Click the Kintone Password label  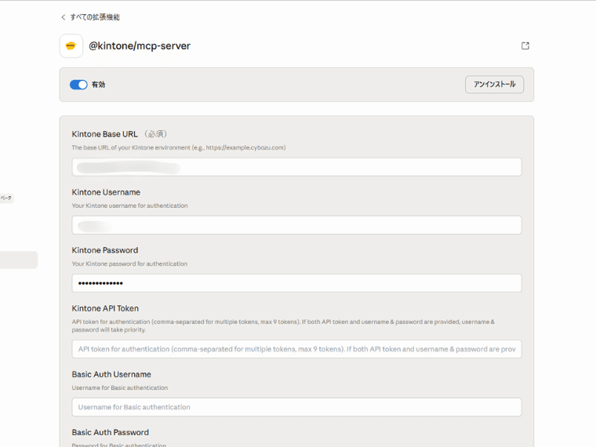104,250
